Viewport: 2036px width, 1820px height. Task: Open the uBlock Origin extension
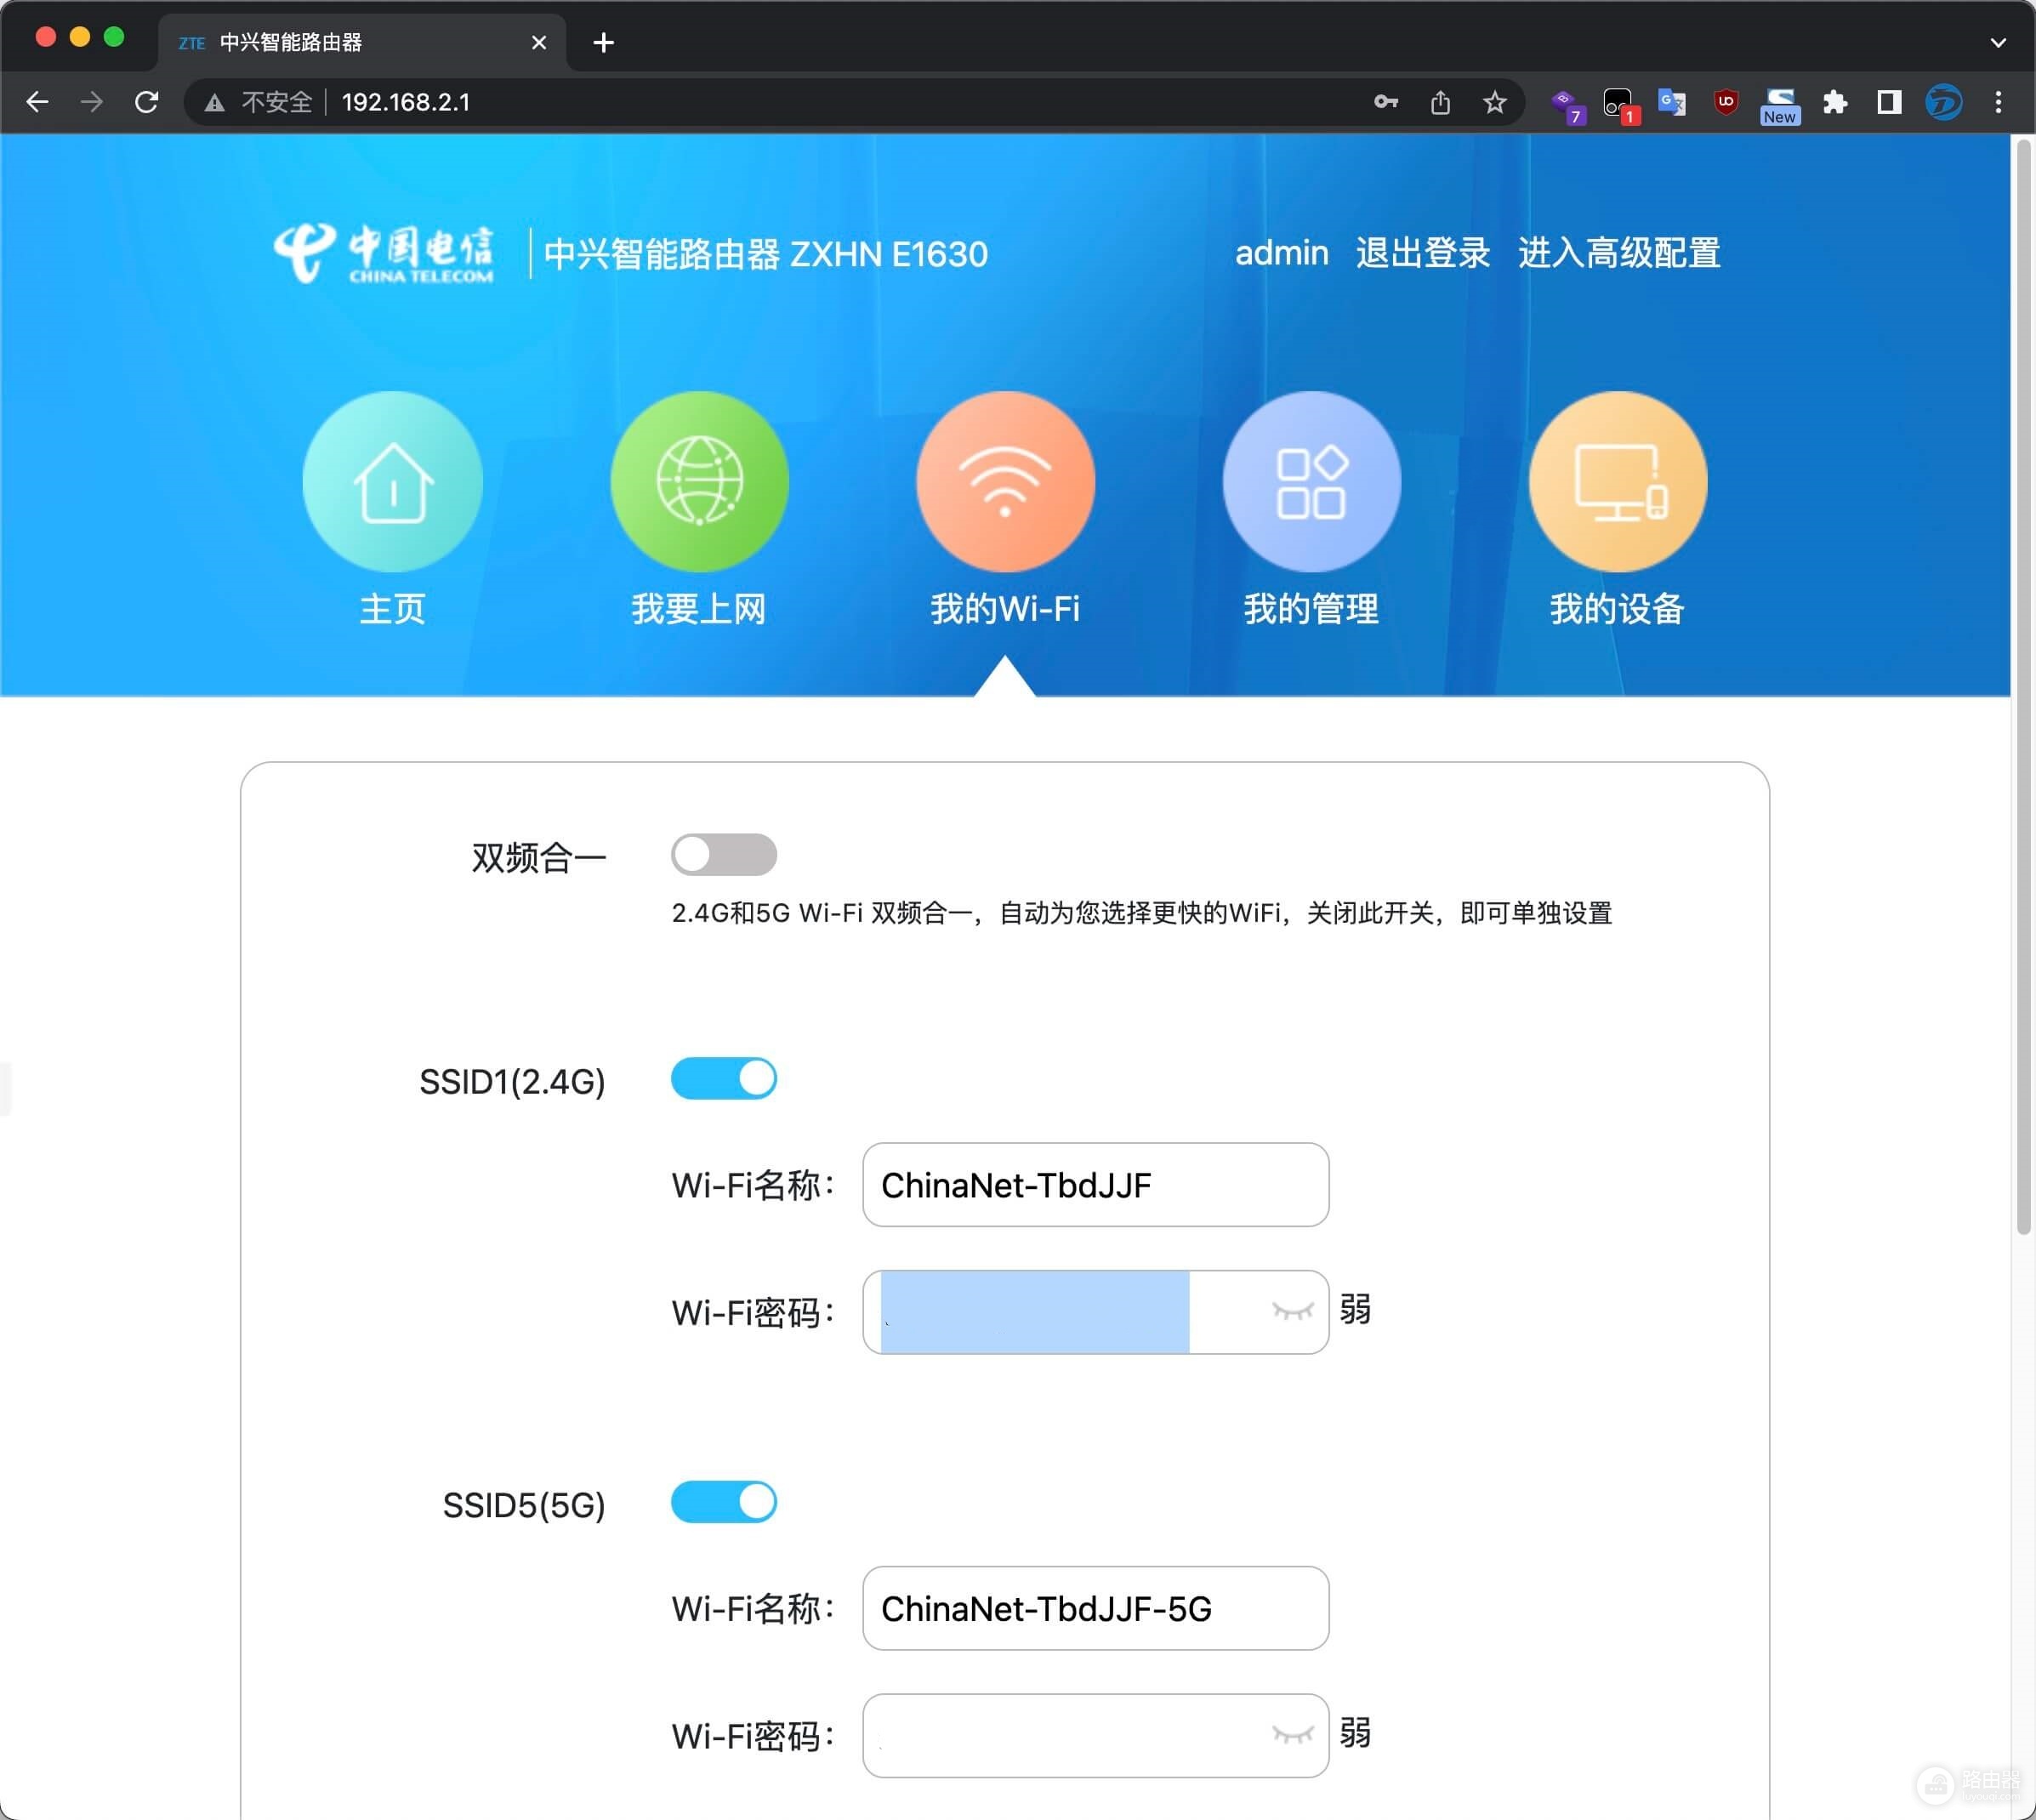click(1726, 102)
